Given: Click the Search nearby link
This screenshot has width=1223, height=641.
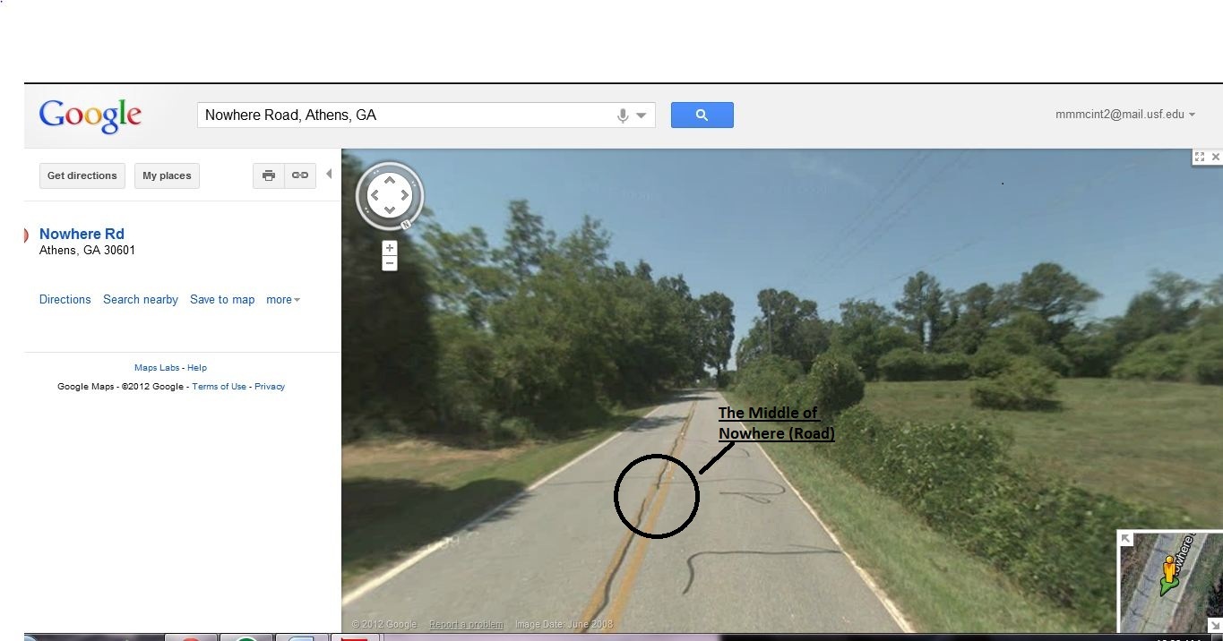Looking at the screenshot, I should coord(141,300).
